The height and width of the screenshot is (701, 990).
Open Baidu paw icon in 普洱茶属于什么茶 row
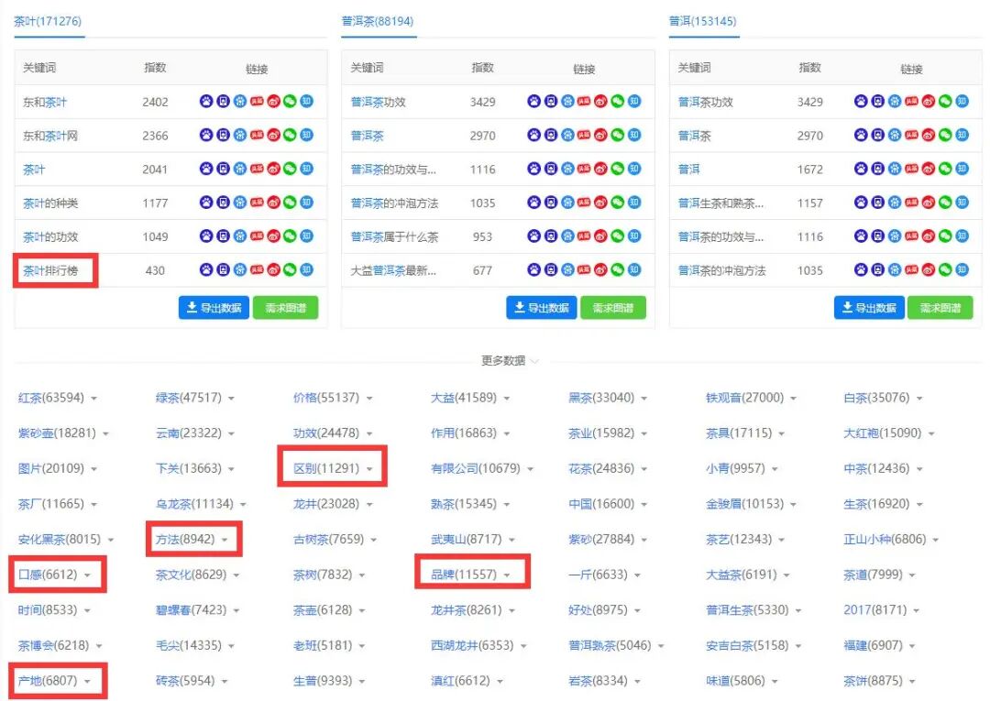533,236
